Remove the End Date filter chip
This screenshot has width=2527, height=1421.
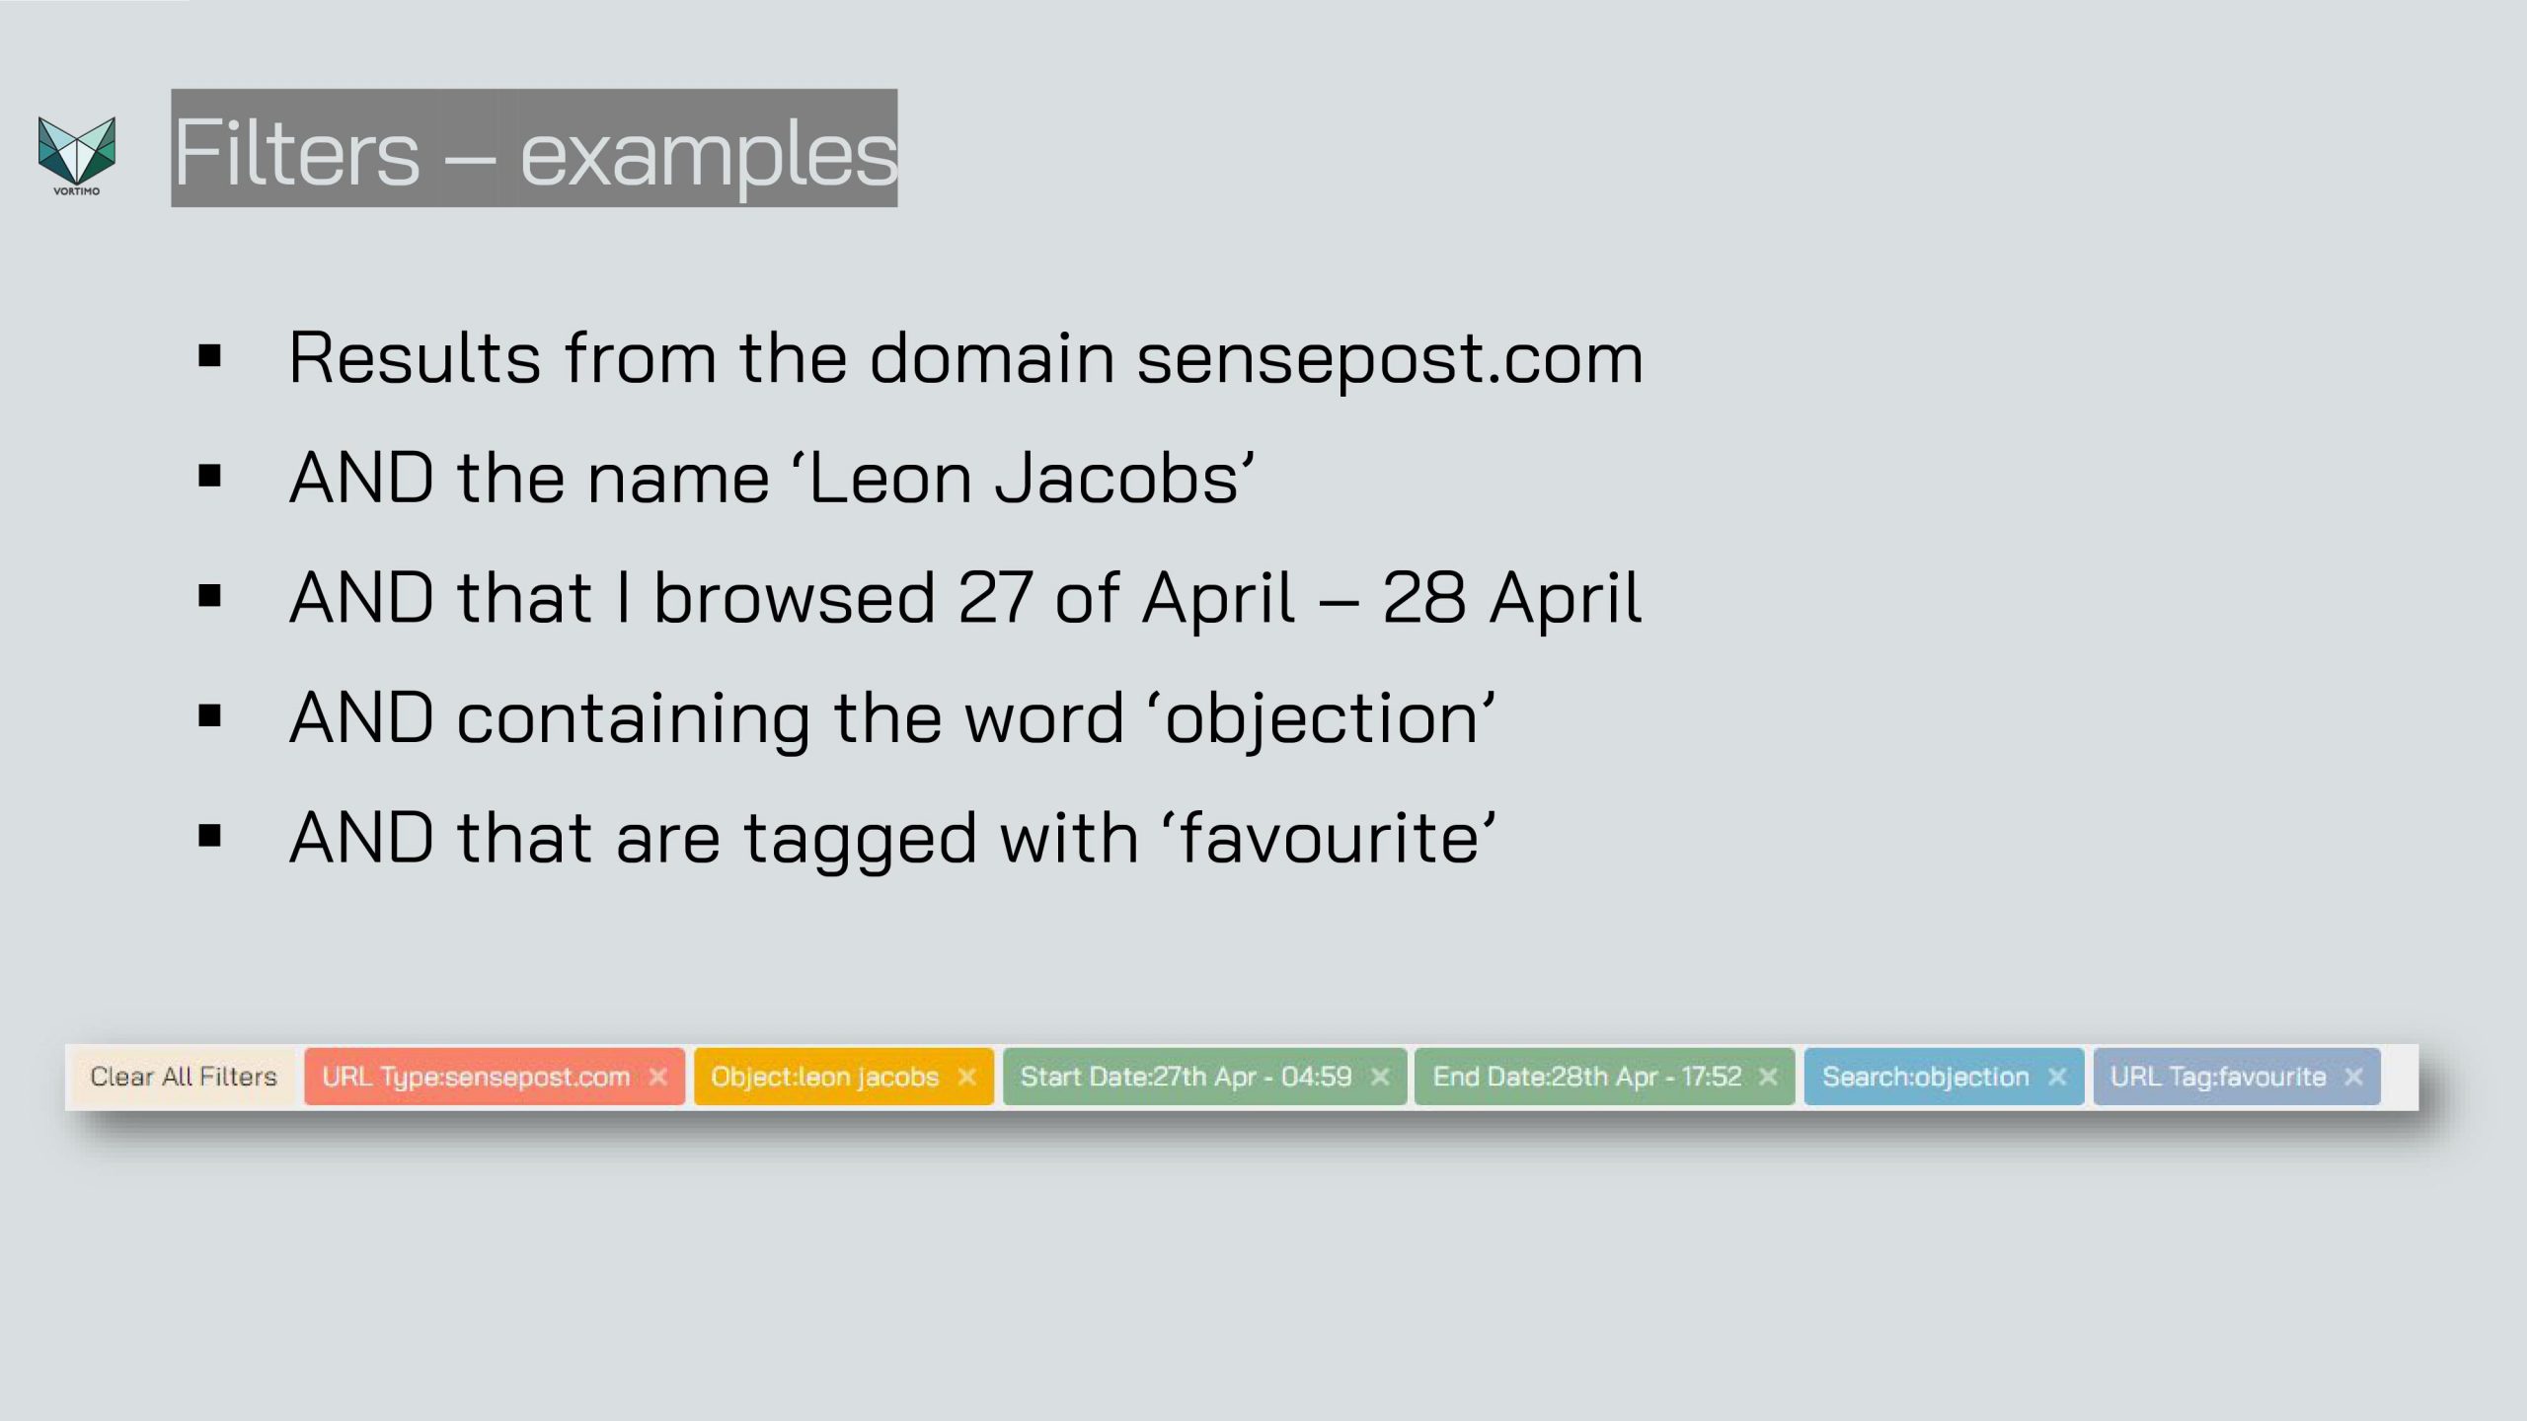click(1769, 1077)
